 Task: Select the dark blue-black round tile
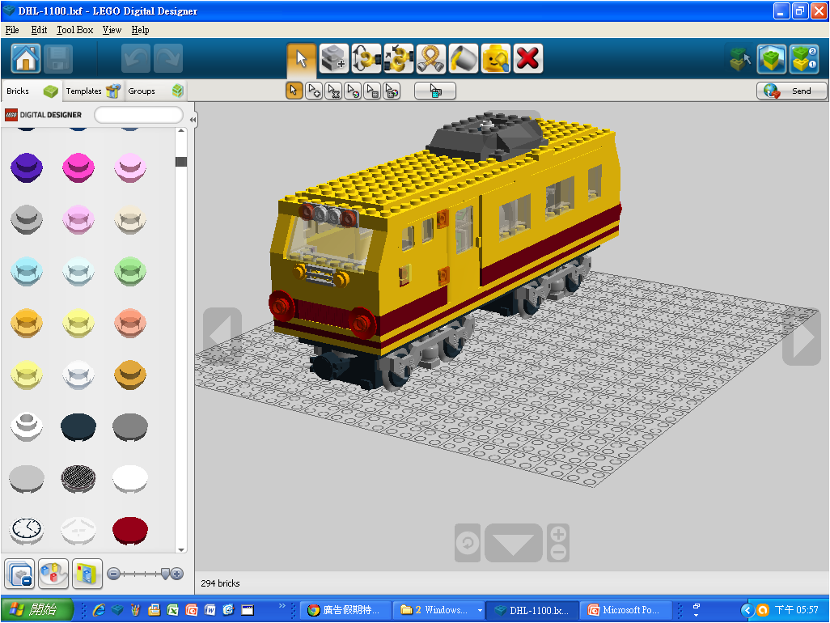tap(78, 426)
